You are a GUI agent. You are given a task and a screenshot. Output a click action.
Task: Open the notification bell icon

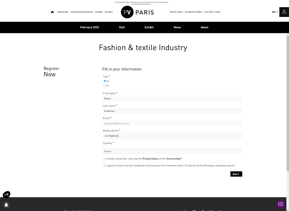pos(6,205)
